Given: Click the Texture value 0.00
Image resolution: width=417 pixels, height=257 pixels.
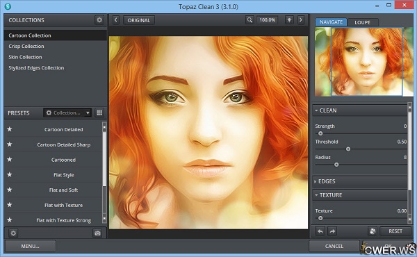Looking at the screenshot, I should [402, 210].
